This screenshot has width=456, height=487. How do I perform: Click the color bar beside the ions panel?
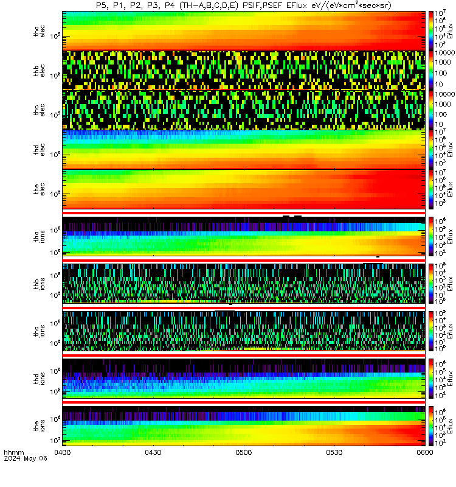click(431, 426)
